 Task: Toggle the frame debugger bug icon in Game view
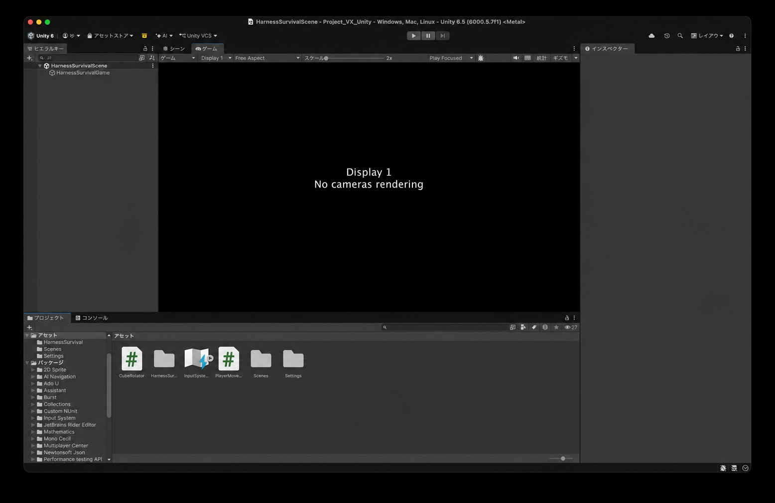(x=481, y=58)
